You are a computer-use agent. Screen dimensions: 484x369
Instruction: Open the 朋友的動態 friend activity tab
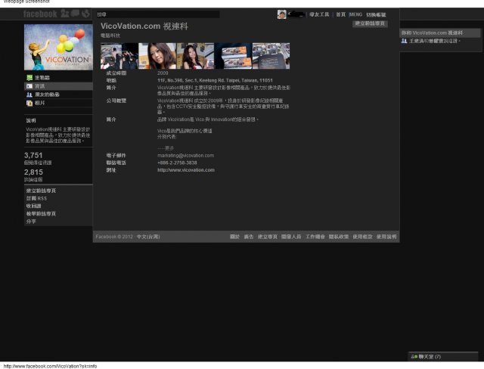[58, 95]
